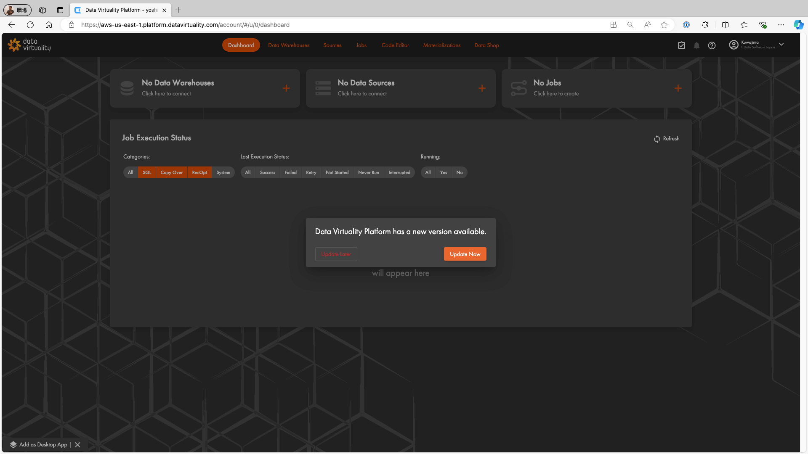Screen dimensions: 808x454
Task: Click Add as Desktop App
Action: click(x=39, y=445)
